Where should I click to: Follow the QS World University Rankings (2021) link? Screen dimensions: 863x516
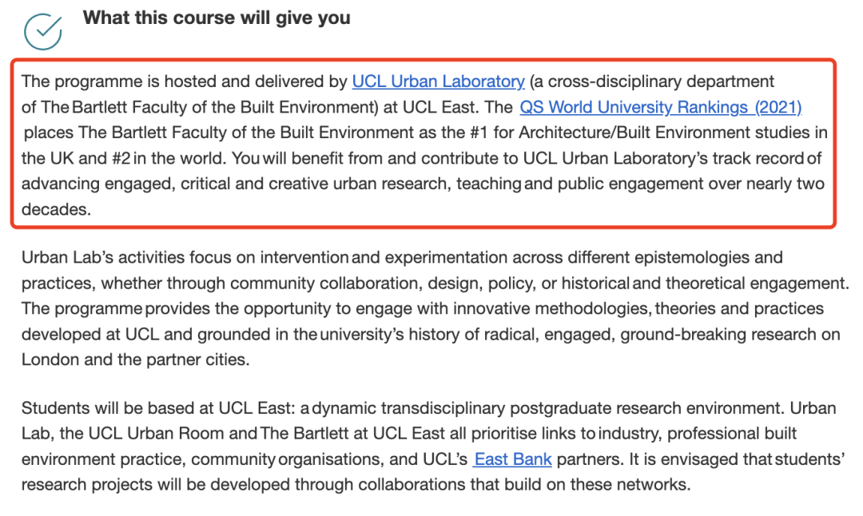661,107
